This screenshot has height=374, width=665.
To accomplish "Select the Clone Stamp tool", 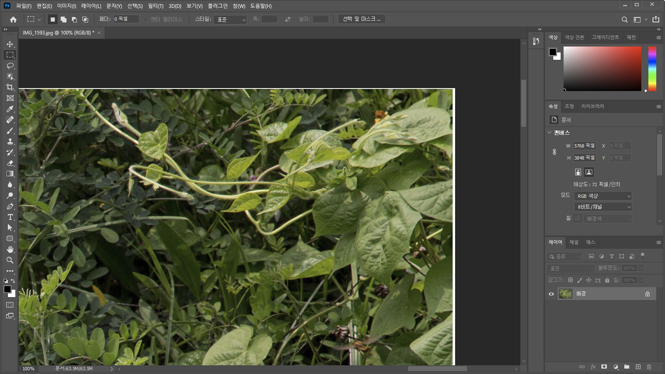I will tap(10, 141).
